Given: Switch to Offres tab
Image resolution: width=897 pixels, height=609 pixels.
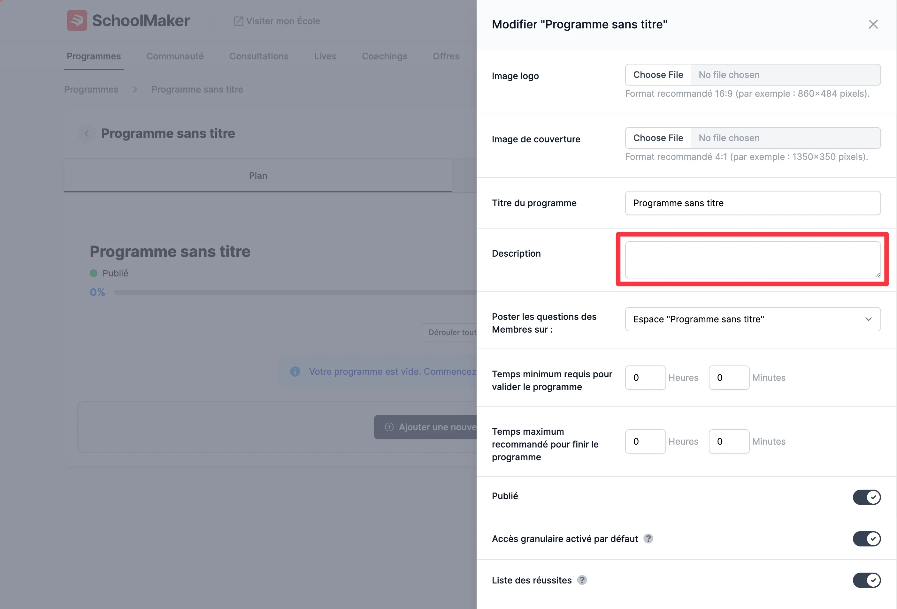Looking at the screenshot, I should (x=446, y=56).
